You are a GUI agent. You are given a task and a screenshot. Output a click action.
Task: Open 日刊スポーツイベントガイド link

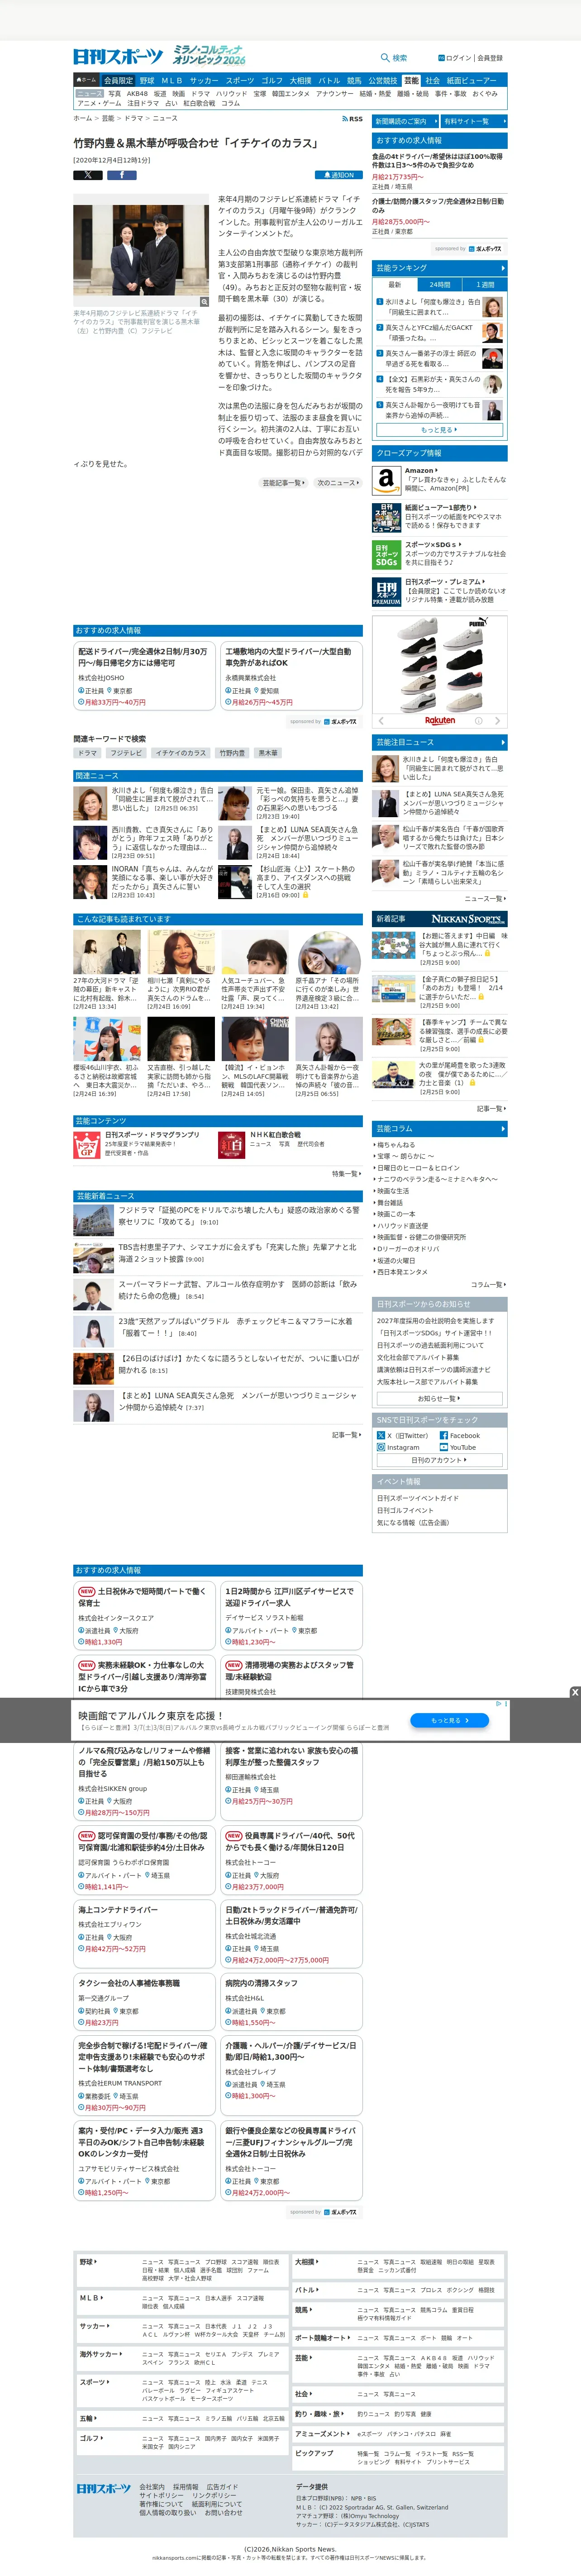pyautogui.click(x=418, y=1498)
